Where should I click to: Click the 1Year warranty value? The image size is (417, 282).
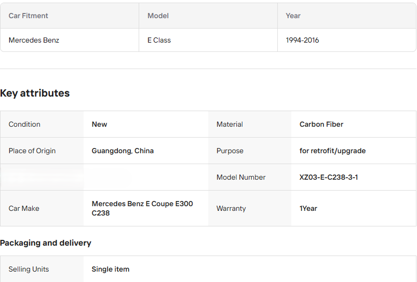tap(308, 208)
